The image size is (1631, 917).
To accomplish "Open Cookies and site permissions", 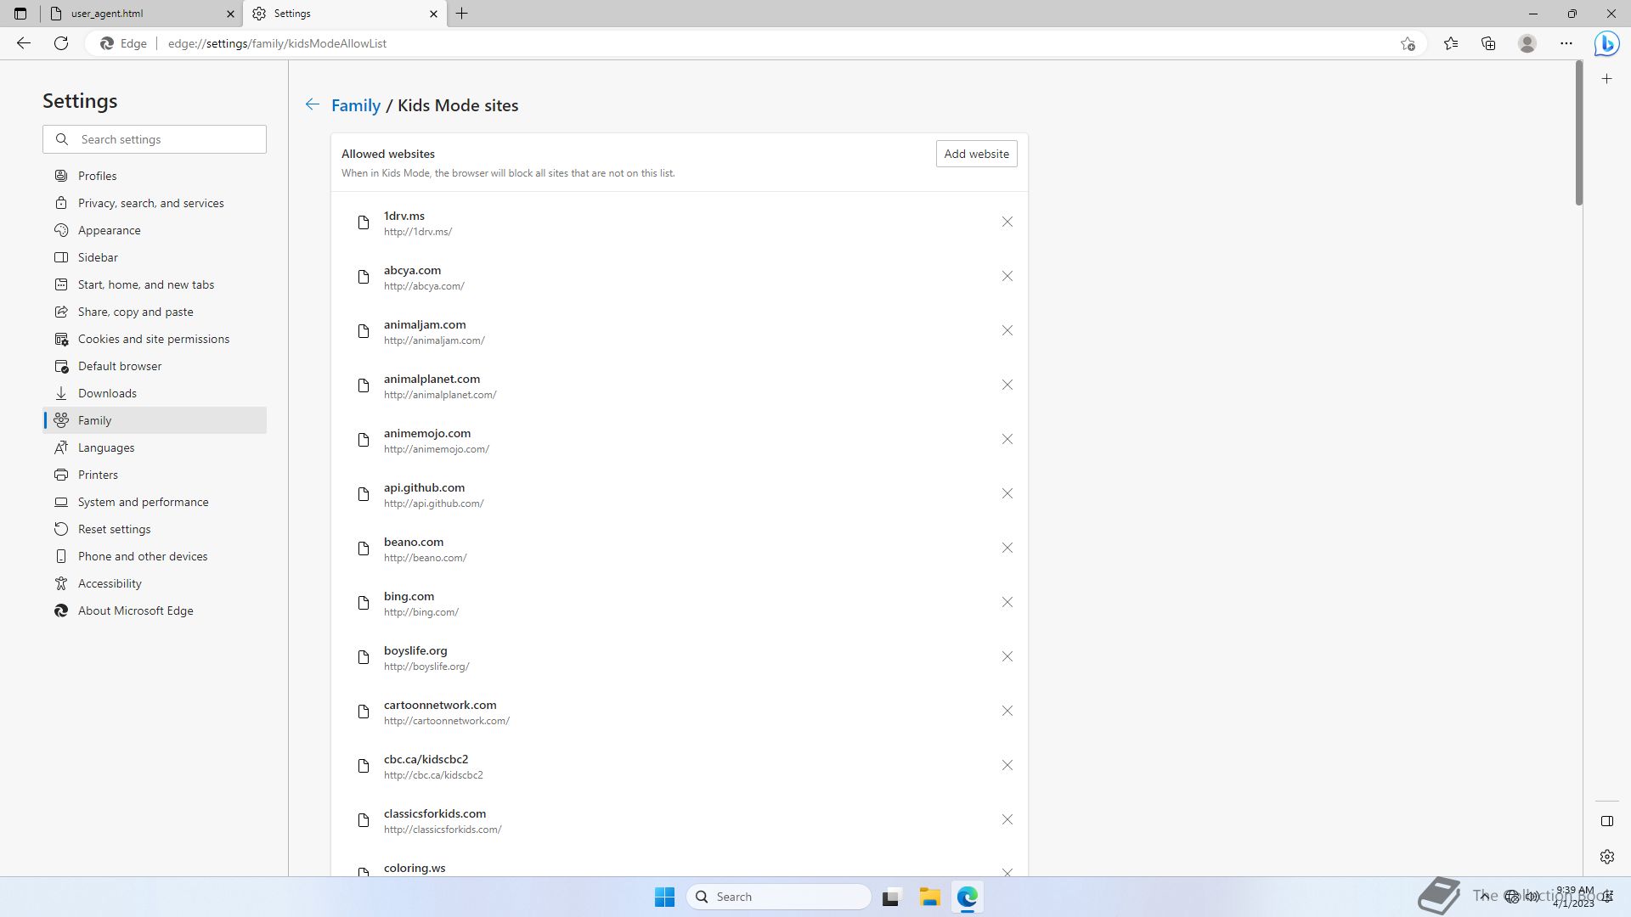I will (x=155, y=339).
